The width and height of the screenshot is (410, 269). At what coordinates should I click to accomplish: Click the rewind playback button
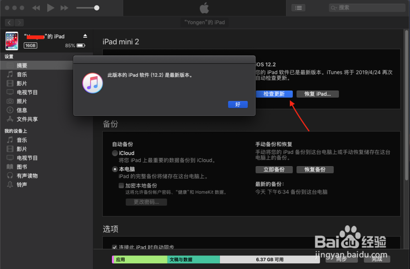[x=36, y=8]
